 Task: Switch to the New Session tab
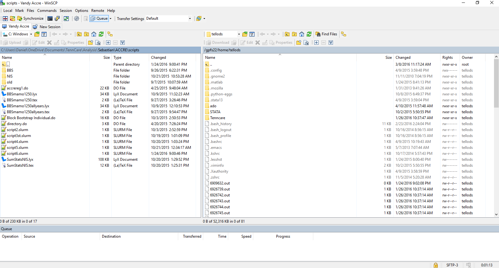(47, 27)
